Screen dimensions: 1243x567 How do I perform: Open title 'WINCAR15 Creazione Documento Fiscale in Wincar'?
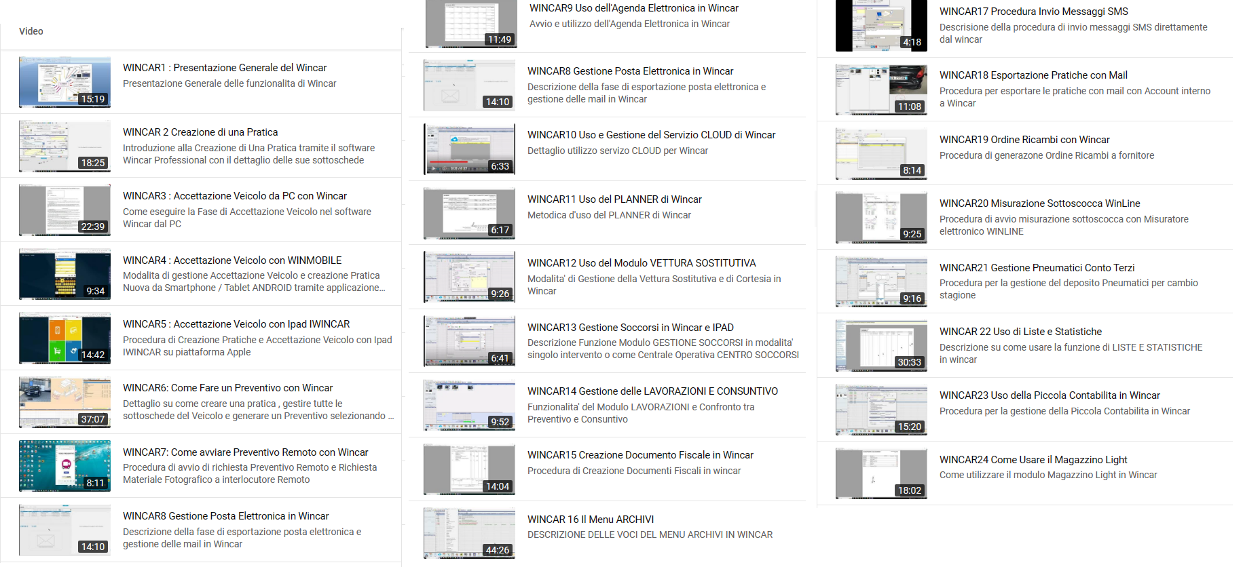coord(641,455)
